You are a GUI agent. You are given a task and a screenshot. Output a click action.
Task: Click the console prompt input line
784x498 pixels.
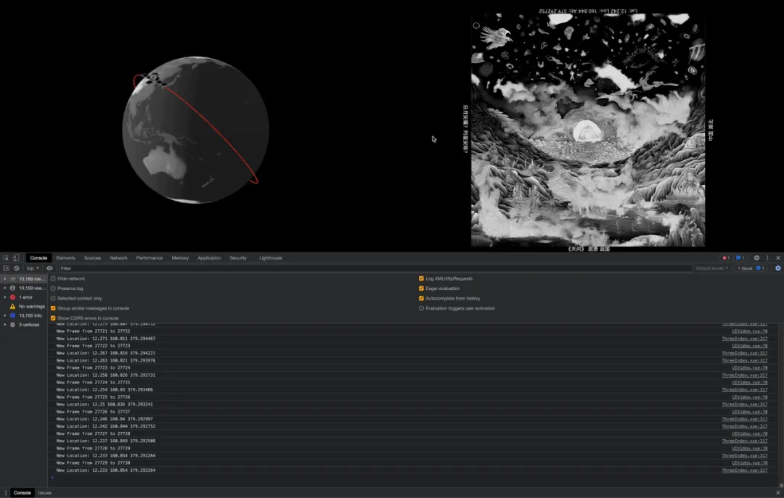pos(415,478)
